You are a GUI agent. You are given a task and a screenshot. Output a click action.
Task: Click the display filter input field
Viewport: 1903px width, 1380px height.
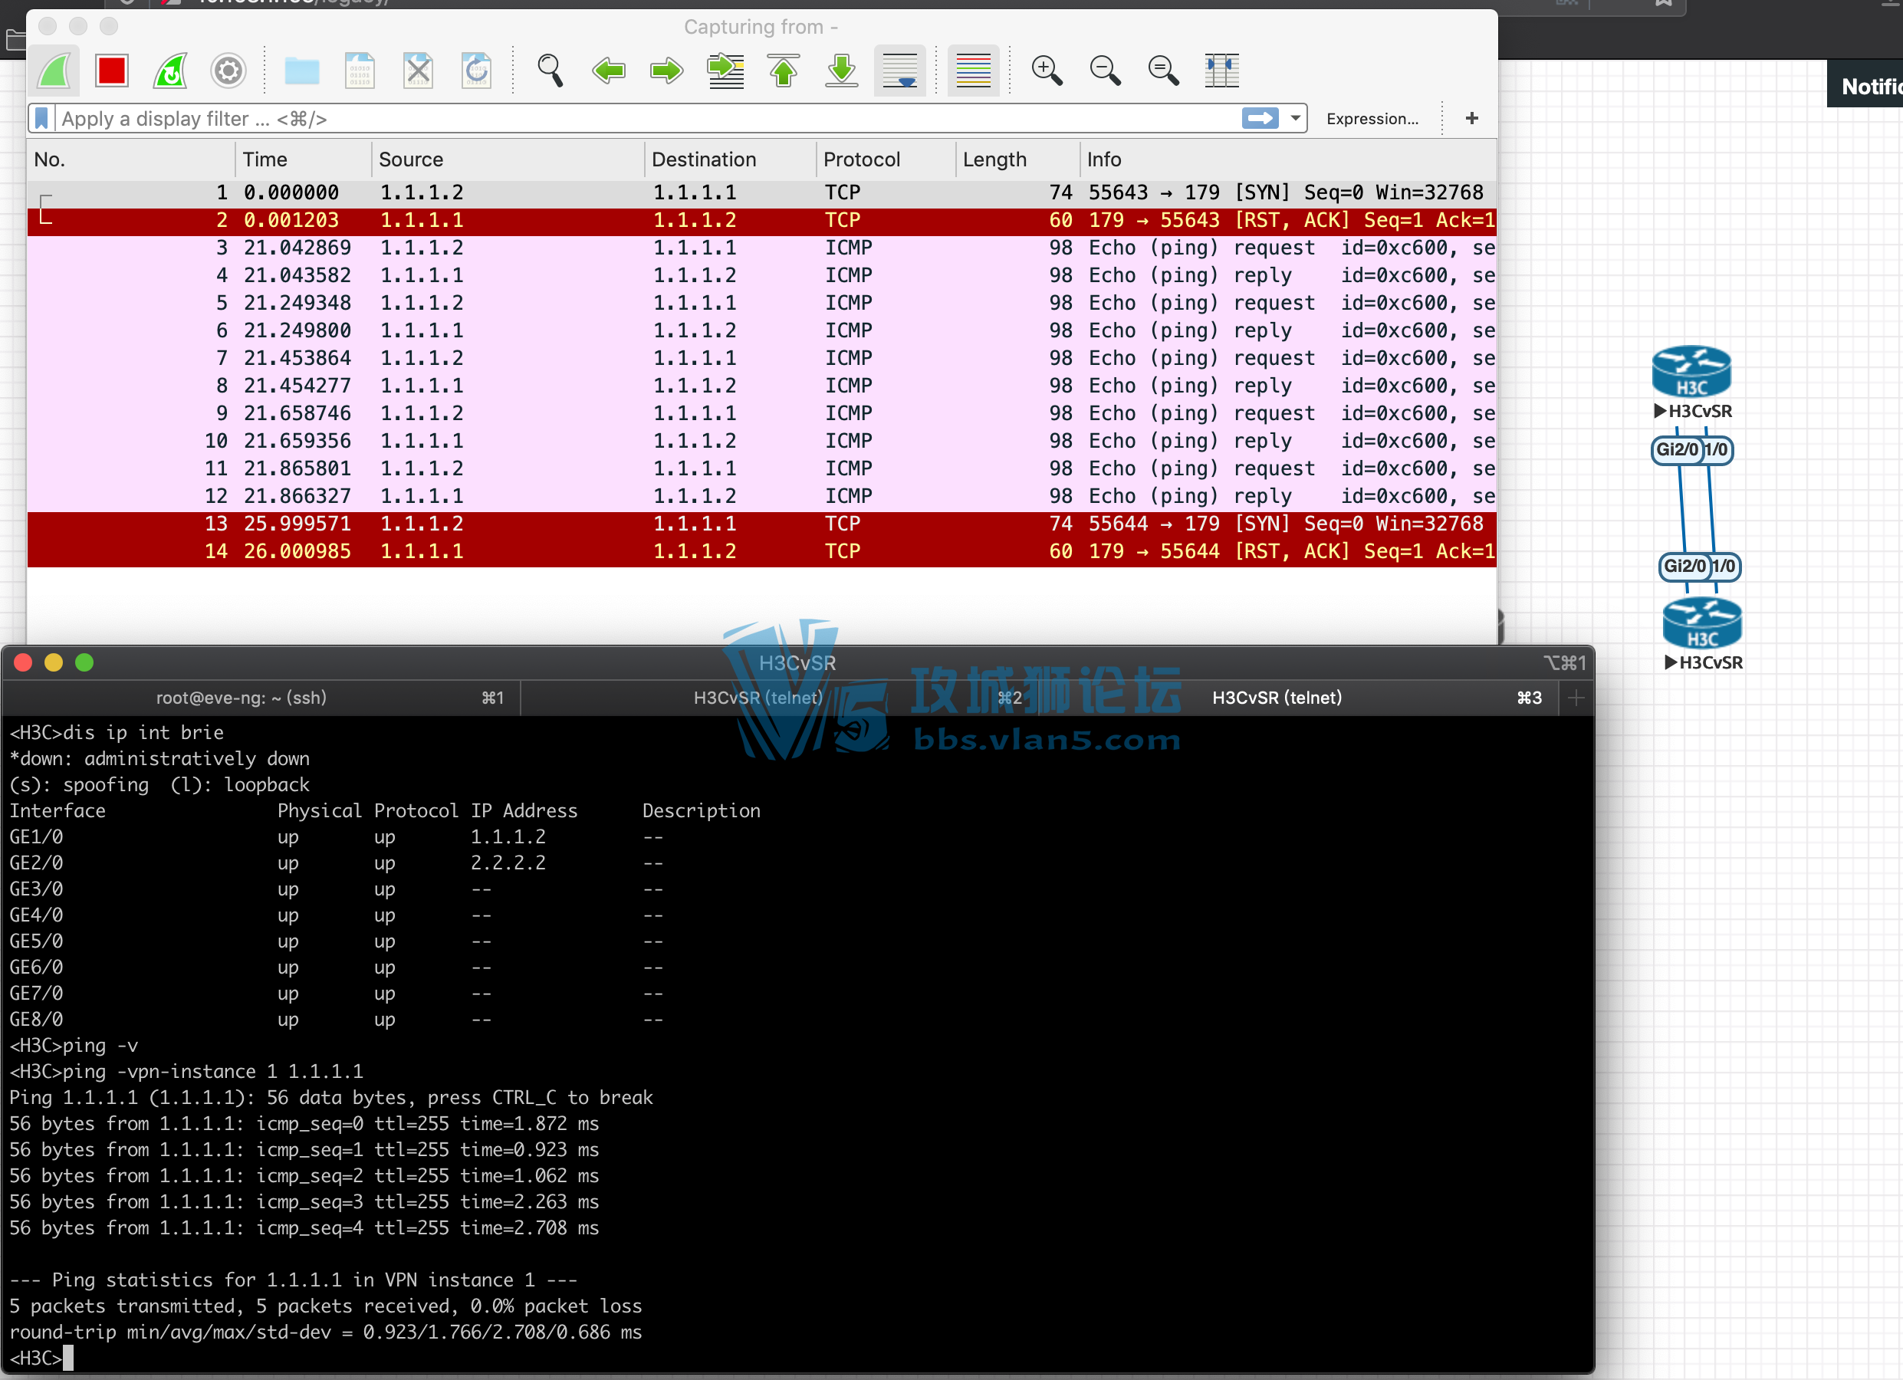tap(646, 118)
